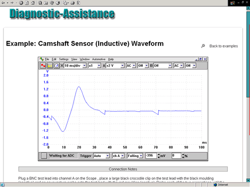Expand the trigger Falling direction dropdown
The width and height of the screenshot is (250, 187).
click(141, 156)
